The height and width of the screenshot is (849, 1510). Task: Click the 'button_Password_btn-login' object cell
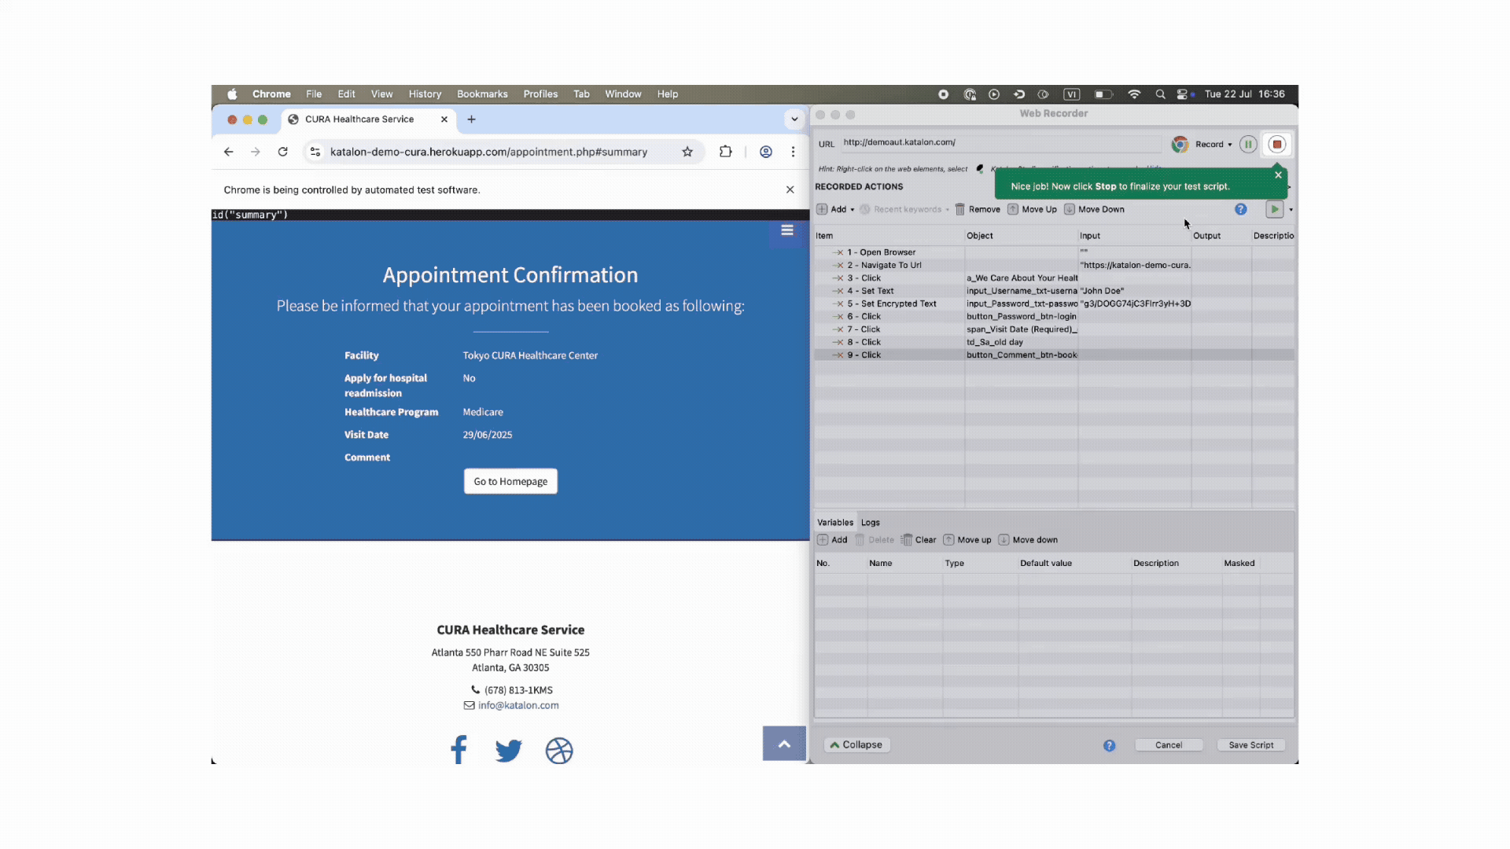coord(1021,317)
